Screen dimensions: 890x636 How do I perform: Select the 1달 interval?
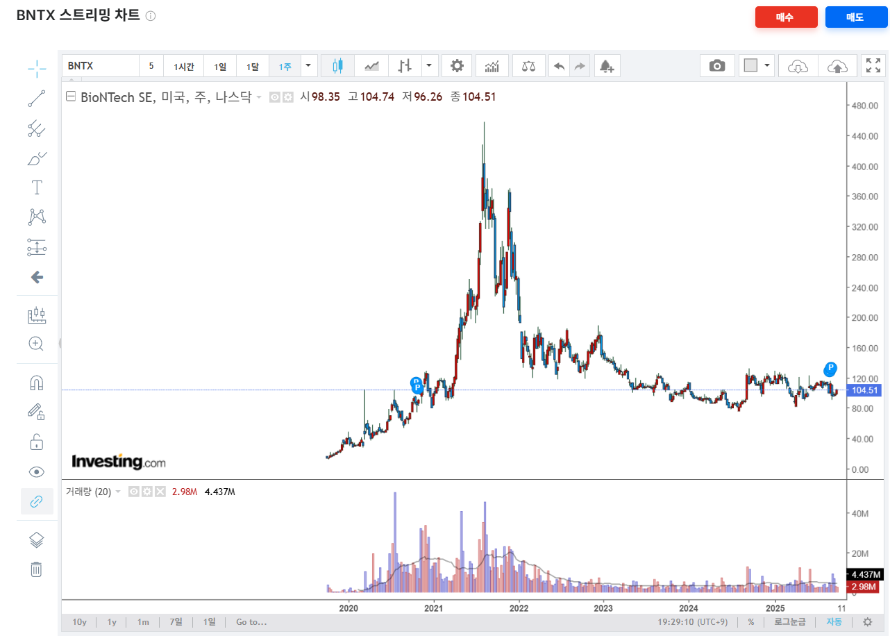click(x=253, y=66)
